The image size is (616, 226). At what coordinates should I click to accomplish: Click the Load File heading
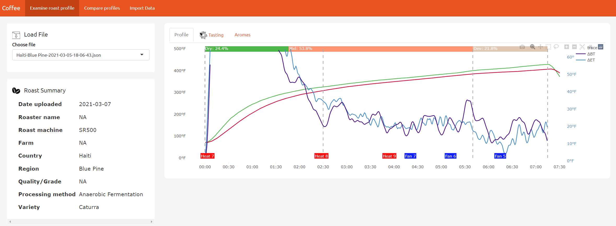pyautogui.click(x=36, y=34)
